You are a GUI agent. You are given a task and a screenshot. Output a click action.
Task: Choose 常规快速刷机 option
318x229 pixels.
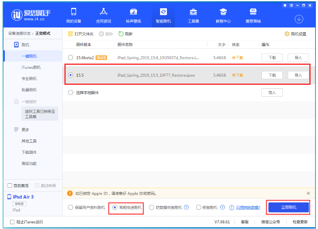click(115, 208)
